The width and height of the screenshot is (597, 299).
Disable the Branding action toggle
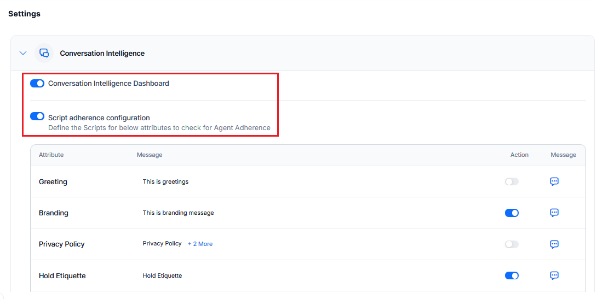point(512,213)
